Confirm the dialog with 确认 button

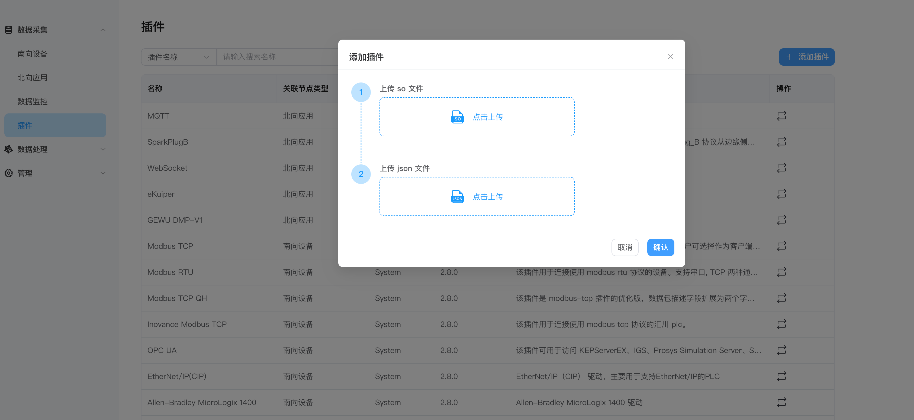click(660, 247)
